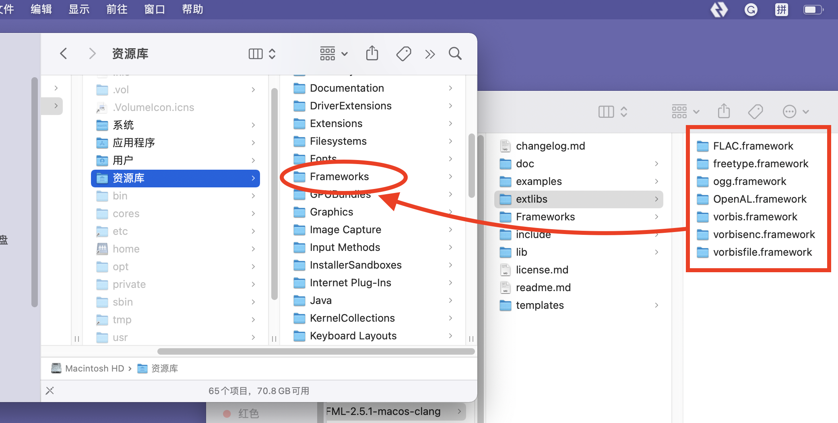The height and width of the screenshot is (423, 838).
Task: Click the Tags icon in the background window
Action: (x=755, y=111)
